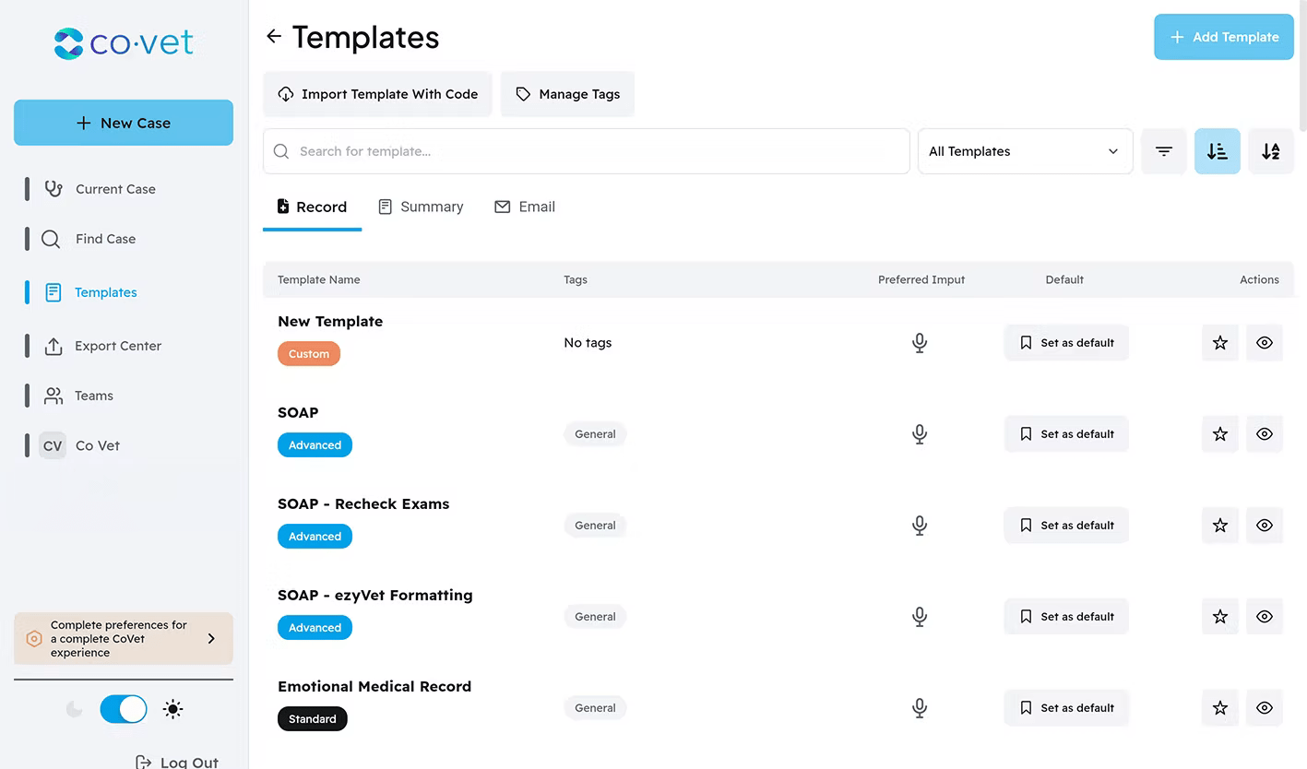The image size is (1307, 769).
Task: Switch to the Summary tab
Action: [421, 207]
